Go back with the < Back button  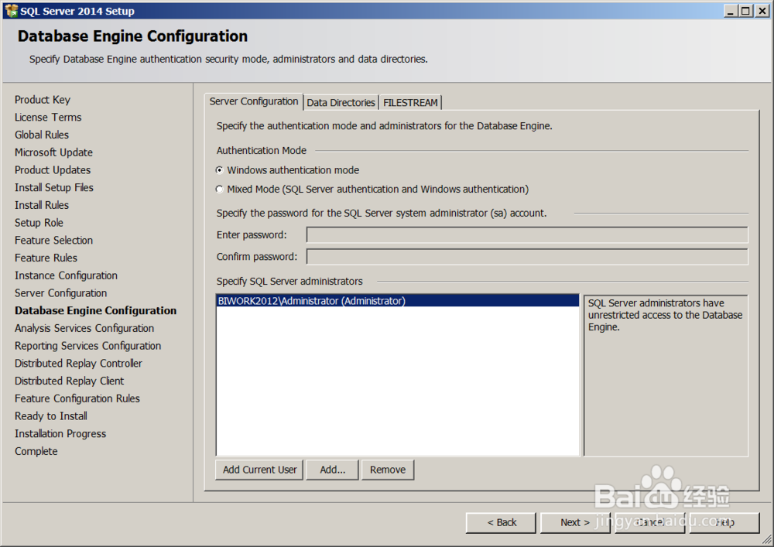pyautogui.click(x=501, y=522)
